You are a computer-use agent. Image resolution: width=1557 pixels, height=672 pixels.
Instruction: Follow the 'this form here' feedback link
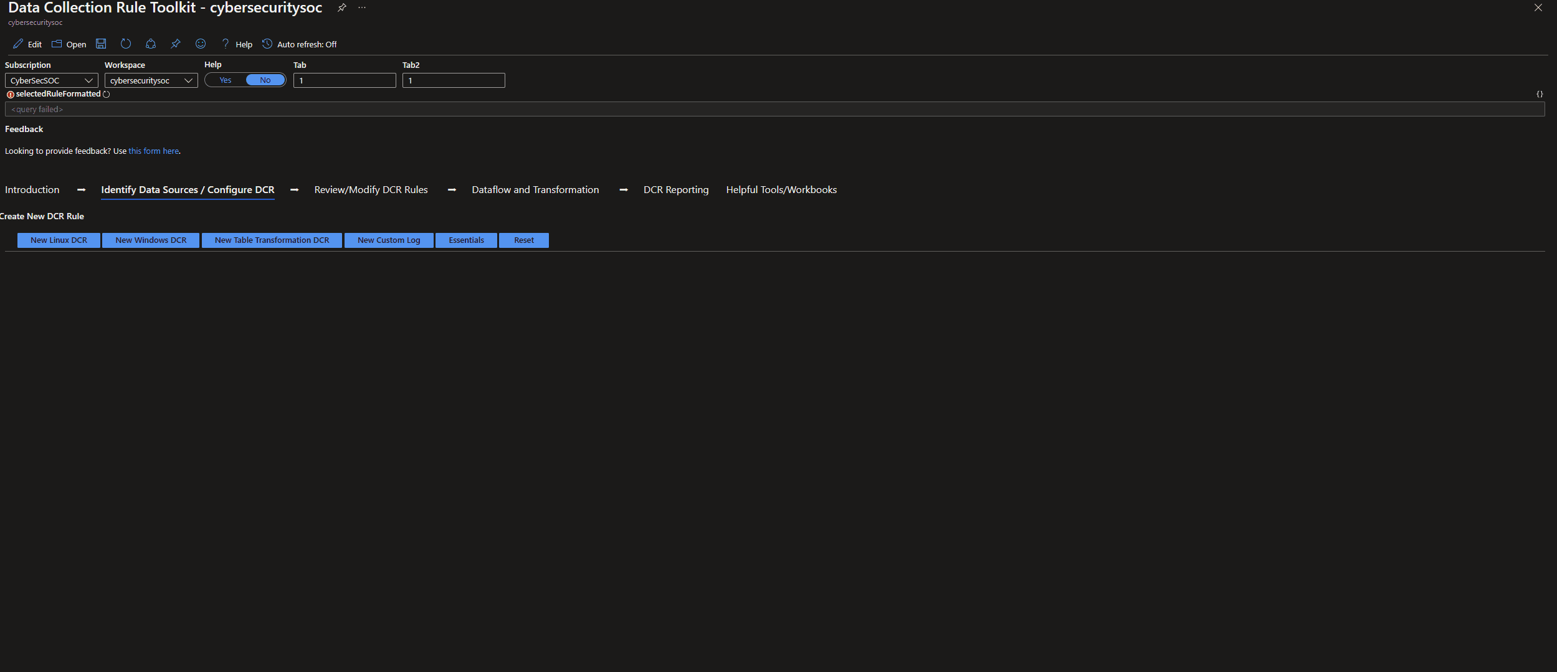coord(154,151)
